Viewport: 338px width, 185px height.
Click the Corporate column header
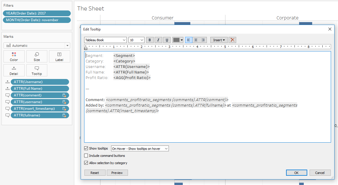pos(287,18)
